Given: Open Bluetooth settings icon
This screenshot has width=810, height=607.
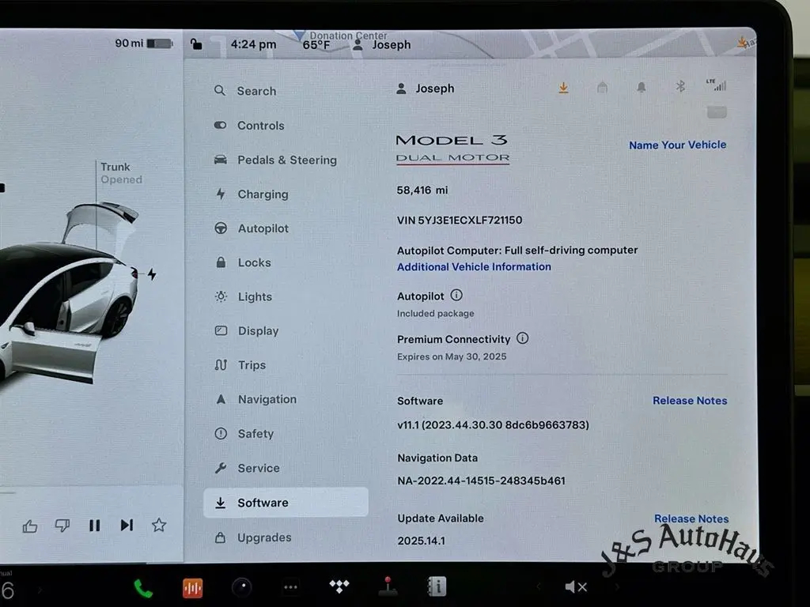Looking at the screenshot, I should (680, 86).
